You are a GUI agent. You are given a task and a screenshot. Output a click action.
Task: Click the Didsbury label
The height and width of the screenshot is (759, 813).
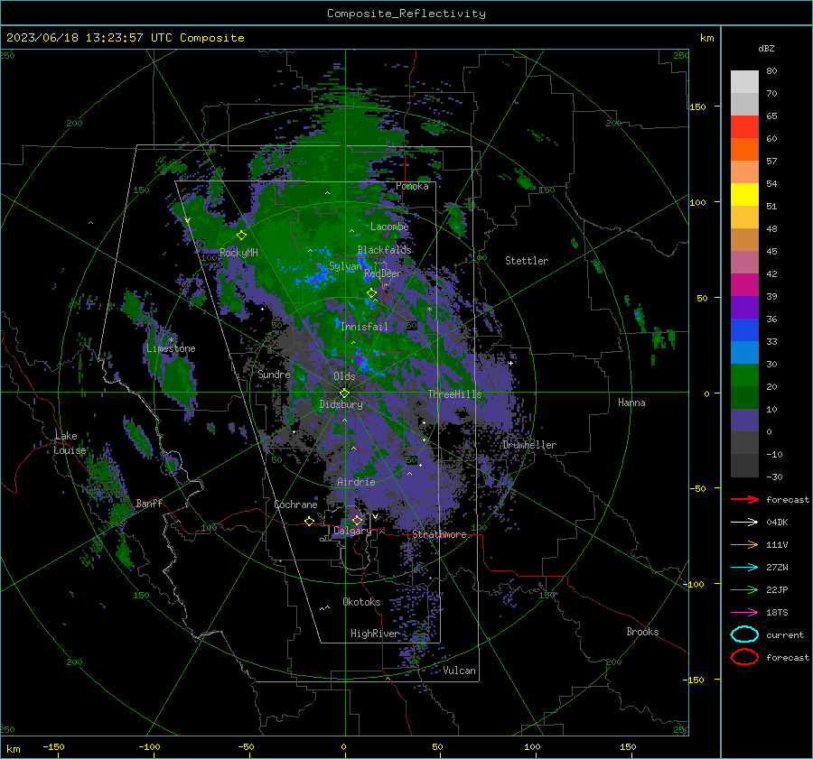[341, 404]
